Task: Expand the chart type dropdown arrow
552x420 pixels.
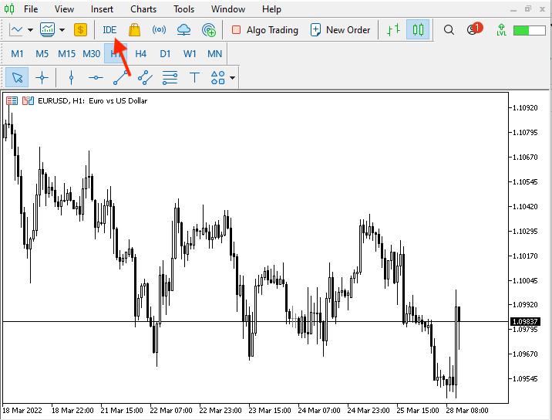Action: point(30,30)
